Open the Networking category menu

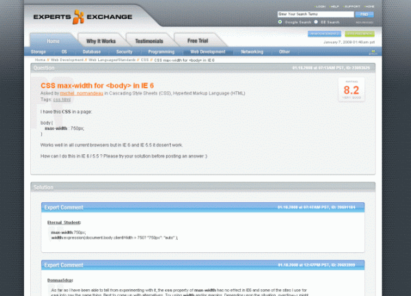point(252,52)
